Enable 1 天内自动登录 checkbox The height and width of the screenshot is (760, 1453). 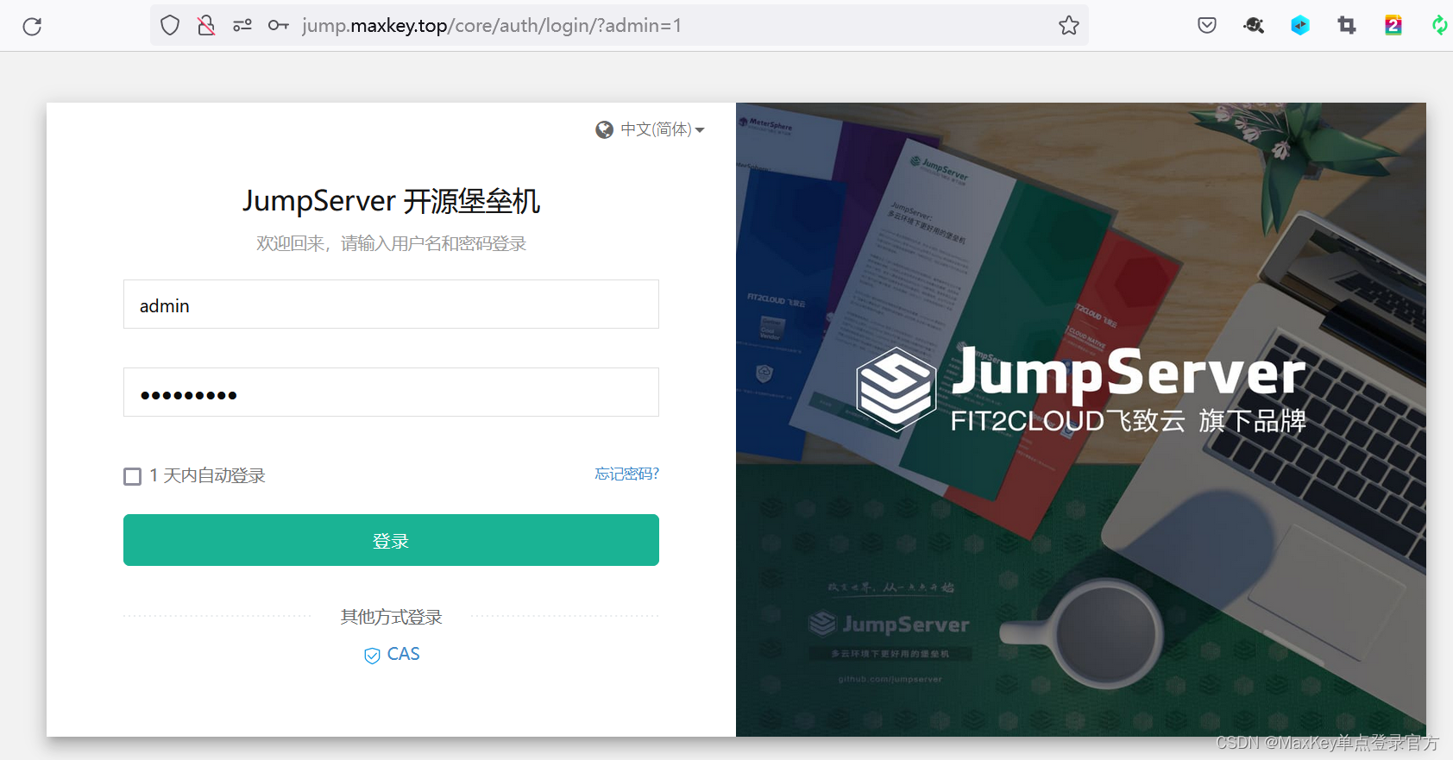132,476
